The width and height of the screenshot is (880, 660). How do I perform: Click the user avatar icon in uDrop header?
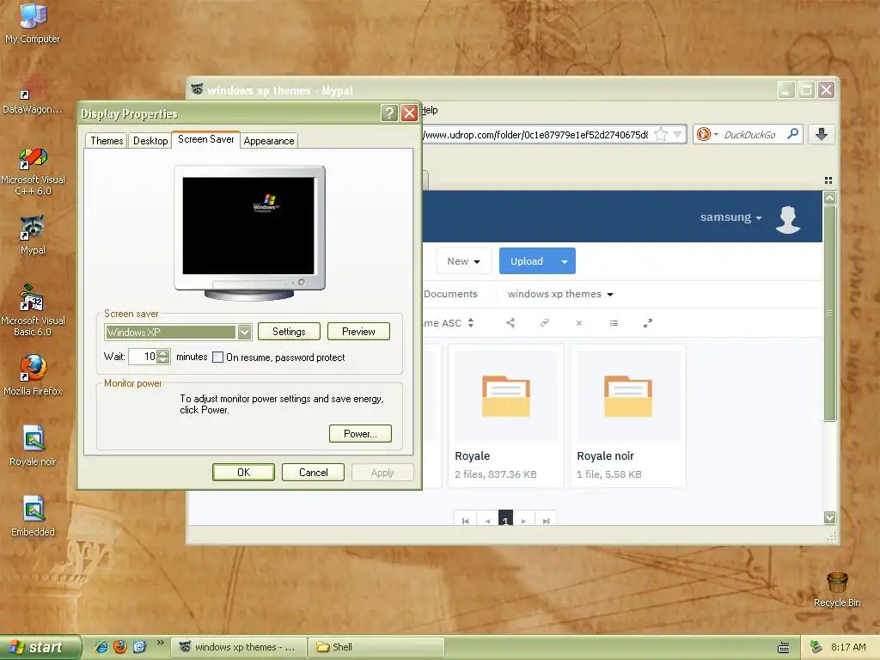[788, 219]
